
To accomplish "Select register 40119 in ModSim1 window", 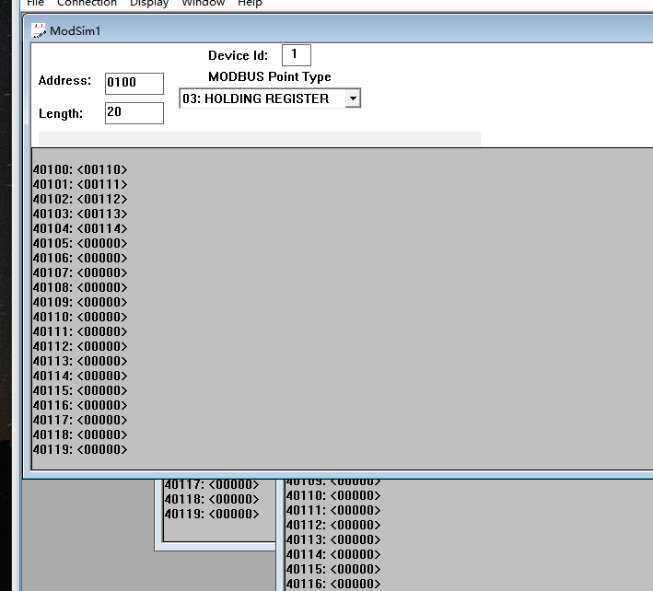I will (x=80, y=449).
